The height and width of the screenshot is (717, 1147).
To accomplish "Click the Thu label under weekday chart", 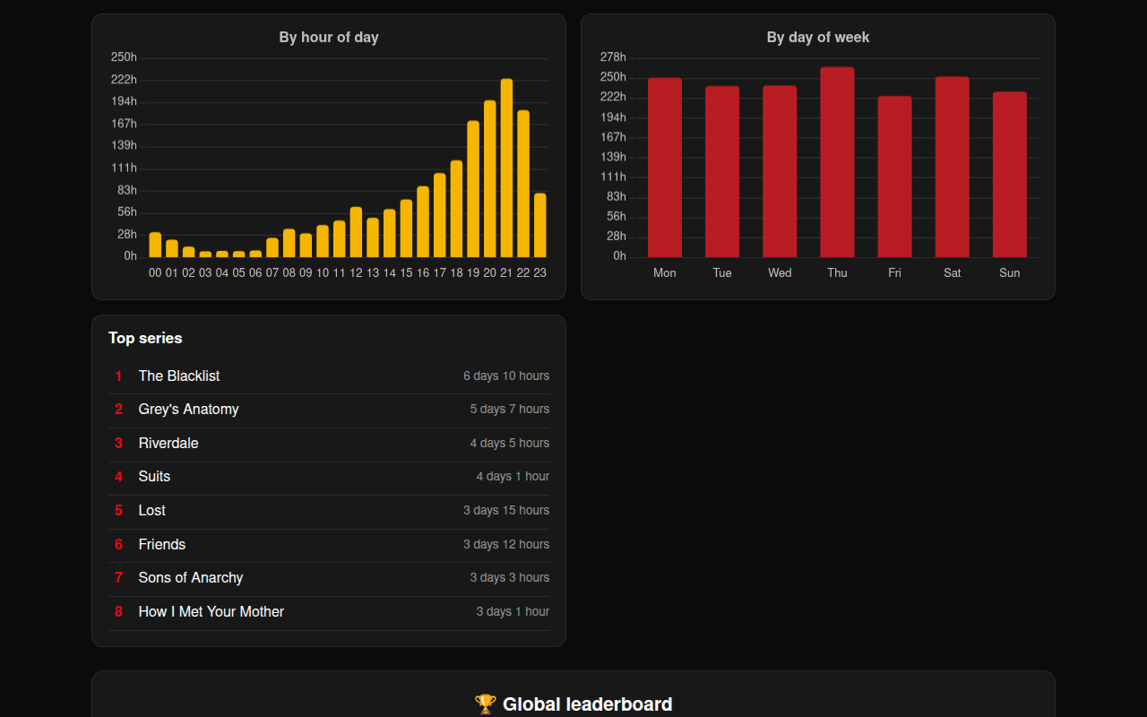I will (837, 272).
